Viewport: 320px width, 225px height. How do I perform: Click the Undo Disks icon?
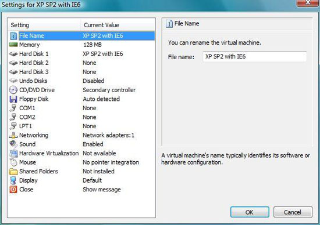point(13,81)
